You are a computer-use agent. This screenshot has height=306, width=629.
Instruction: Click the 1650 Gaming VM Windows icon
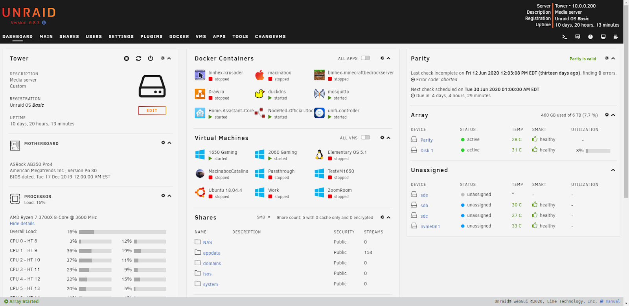pyautogui.click(x=200, y=154)
